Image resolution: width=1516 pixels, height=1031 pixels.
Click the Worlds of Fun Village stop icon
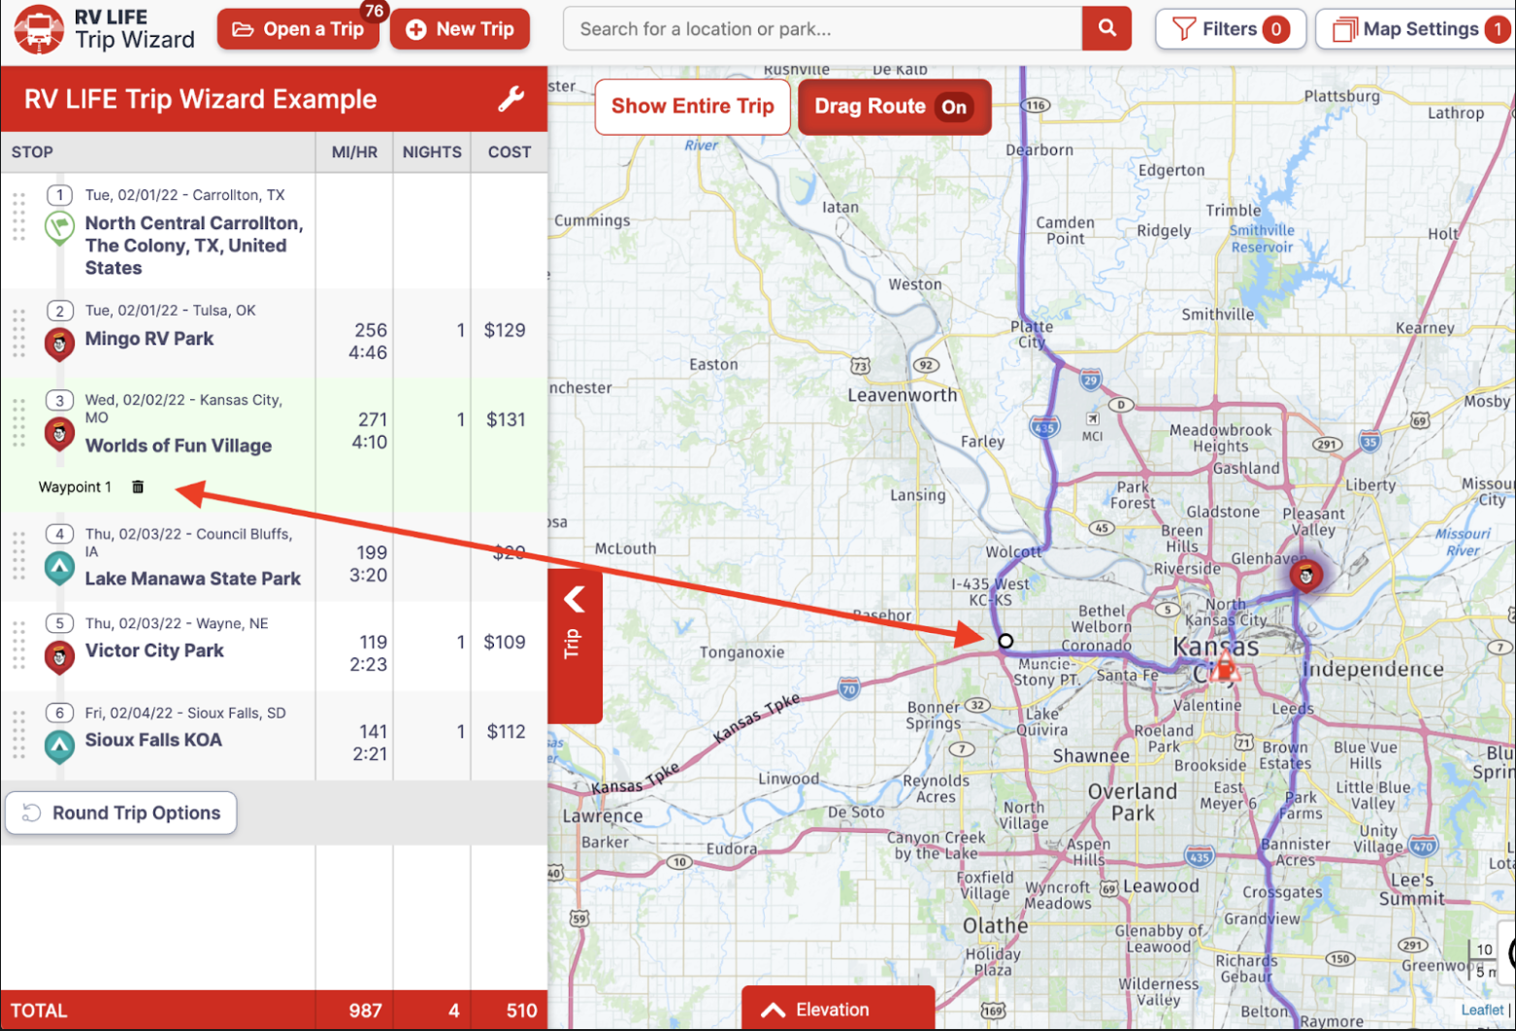coord(59,434)
